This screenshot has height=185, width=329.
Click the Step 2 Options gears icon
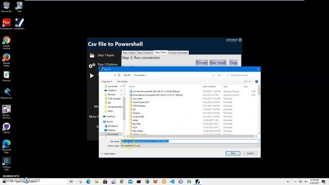coord(92,65)
